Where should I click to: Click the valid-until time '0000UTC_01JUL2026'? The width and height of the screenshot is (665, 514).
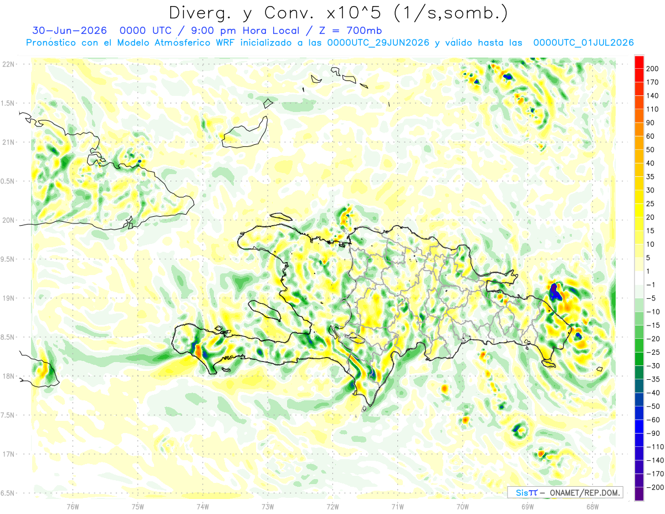[583, 43]
